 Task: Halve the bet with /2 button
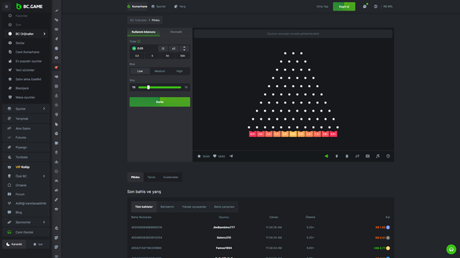(163, 49)
